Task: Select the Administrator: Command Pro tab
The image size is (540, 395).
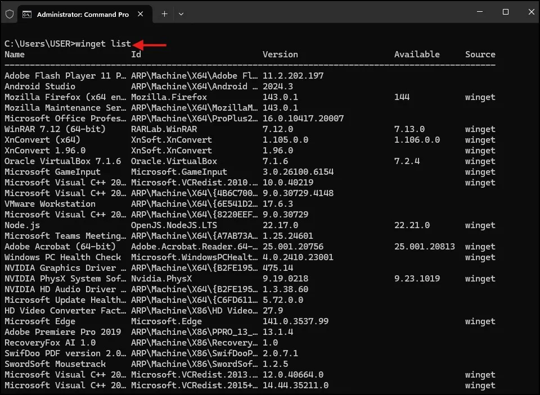Action: click(x=85, y=15)
